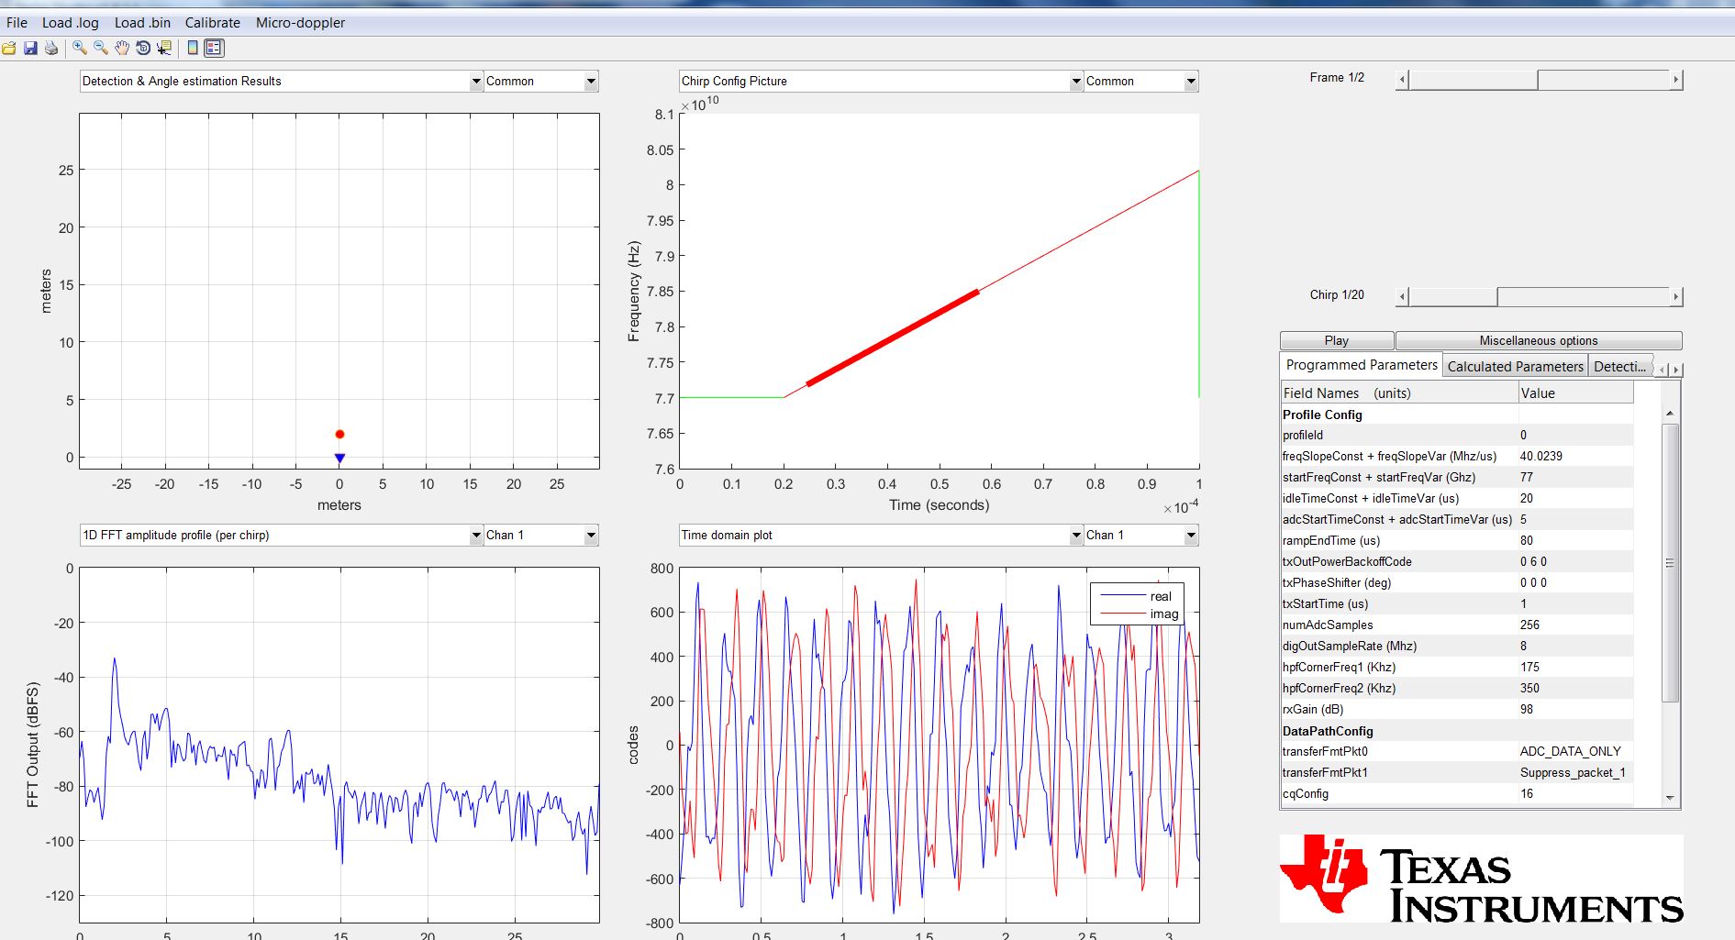Click the Frame slider left arrow
Viewport: 1735px width, 940px height.
(x=1402, y=80)
